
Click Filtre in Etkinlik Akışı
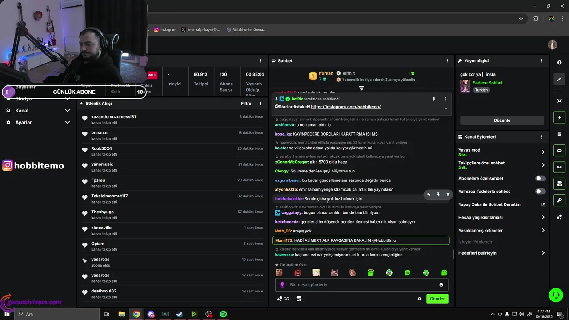(246, 104)
